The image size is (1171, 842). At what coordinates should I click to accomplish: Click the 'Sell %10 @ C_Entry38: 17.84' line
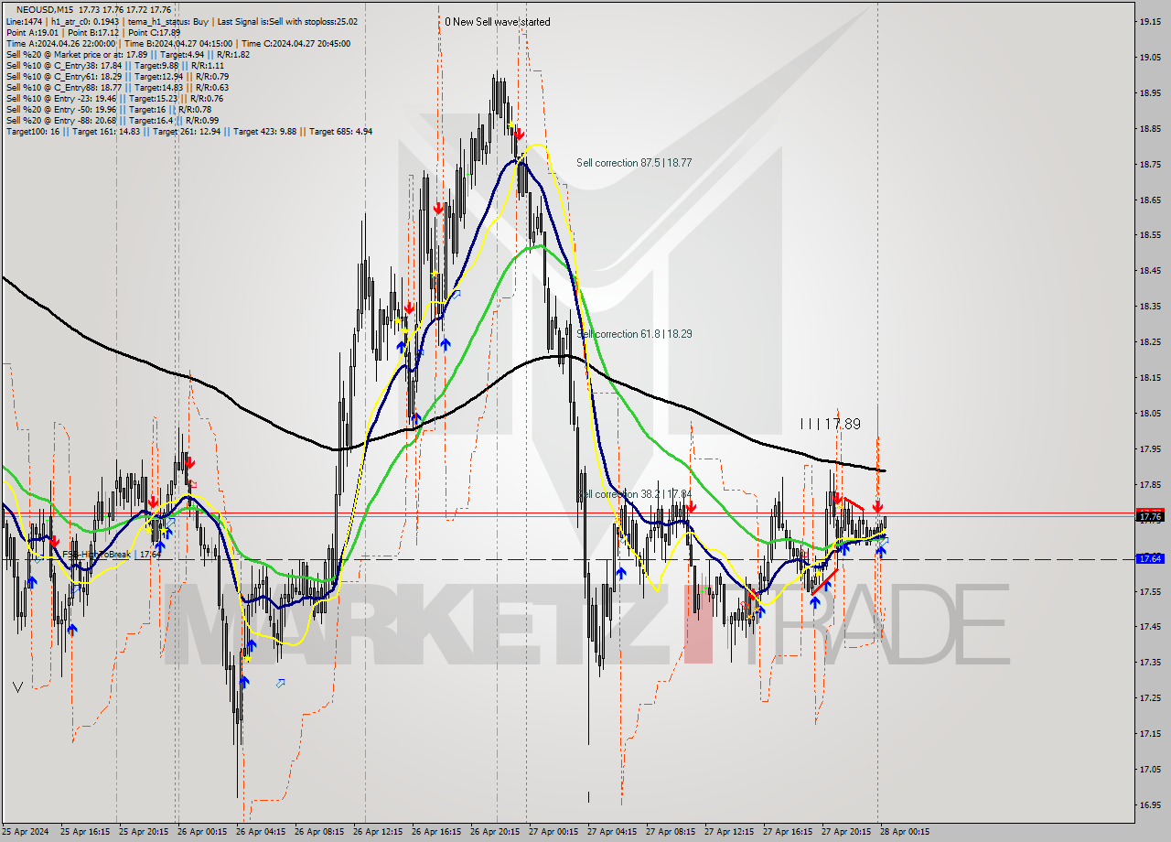coord(115,65)
